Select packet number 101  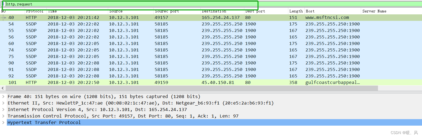[x=211, y=83]
